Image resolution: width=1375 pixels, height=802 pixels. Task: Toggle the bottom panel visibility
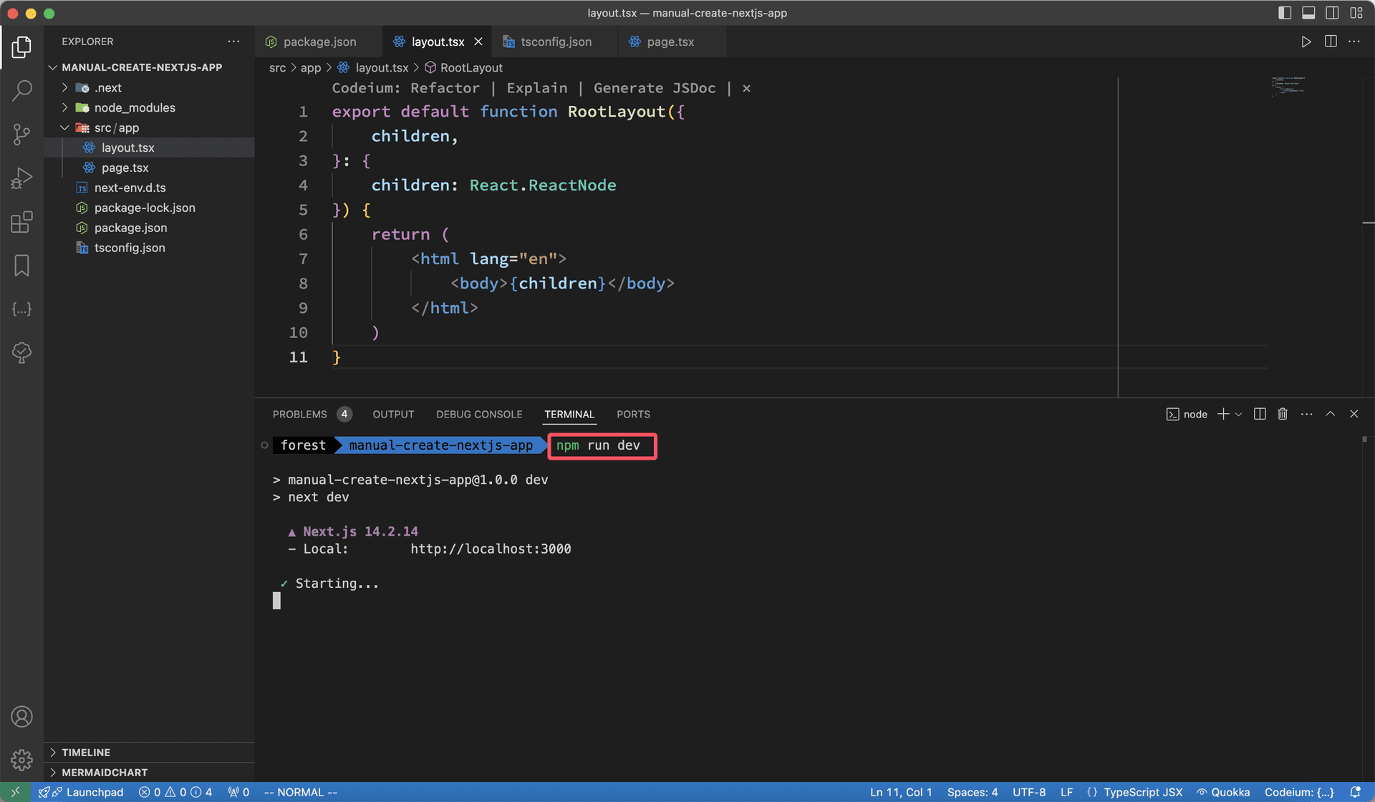click(x=1308, y=13)
